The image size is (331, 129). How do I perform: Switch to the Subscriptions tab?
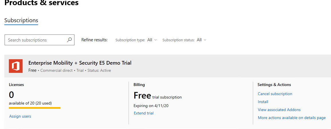click(x=21, y=21)
